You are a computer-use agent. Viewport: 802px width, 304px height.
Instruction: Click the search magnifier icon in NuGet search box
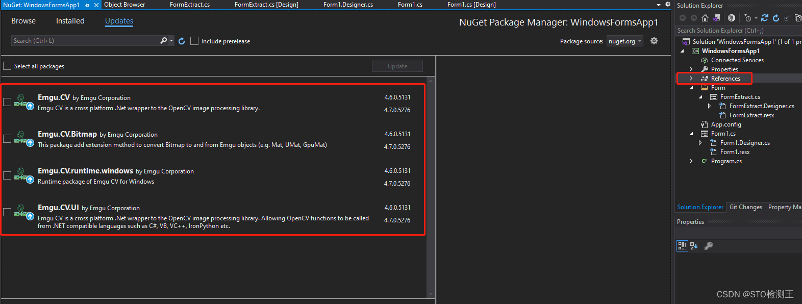(163, 40)
